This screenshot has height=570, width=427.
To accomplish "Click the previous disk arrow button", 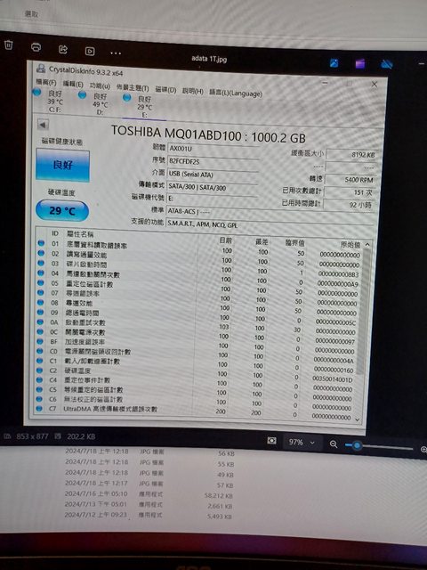I will [x=43, y=125].
